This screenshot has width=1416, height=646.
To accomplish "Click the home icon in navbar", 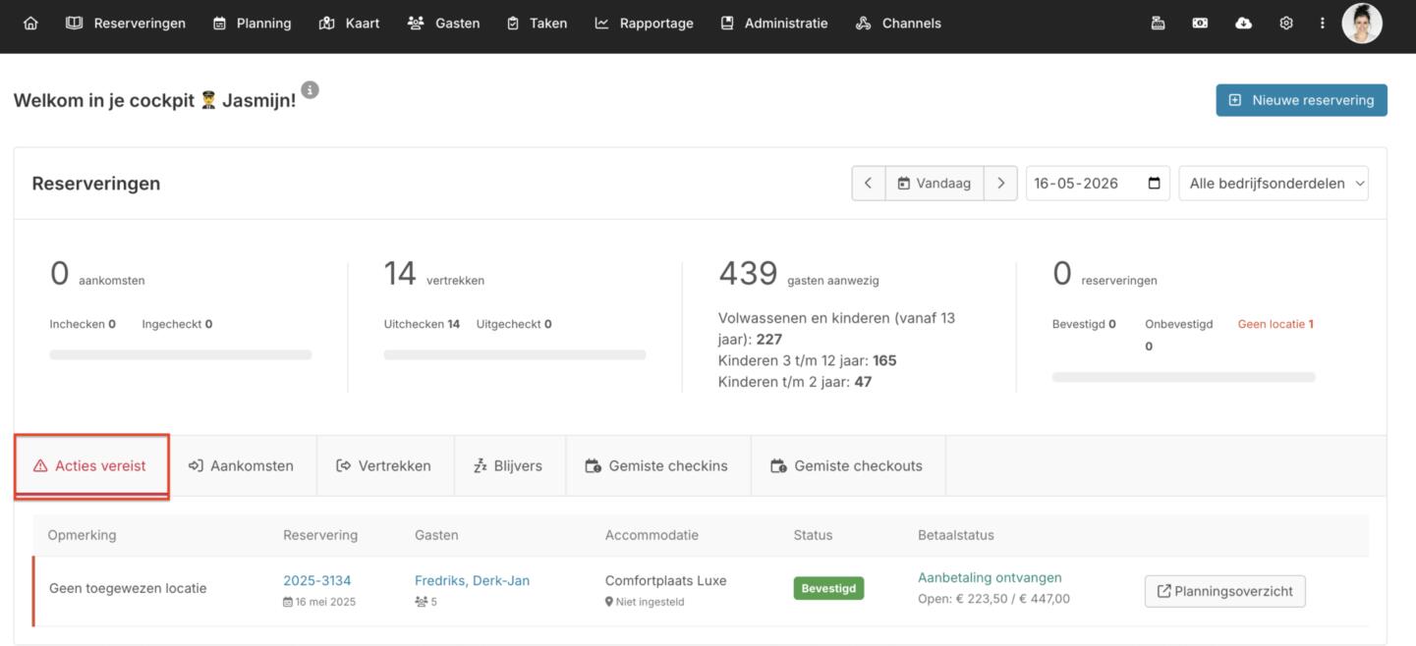I will 30,23.
